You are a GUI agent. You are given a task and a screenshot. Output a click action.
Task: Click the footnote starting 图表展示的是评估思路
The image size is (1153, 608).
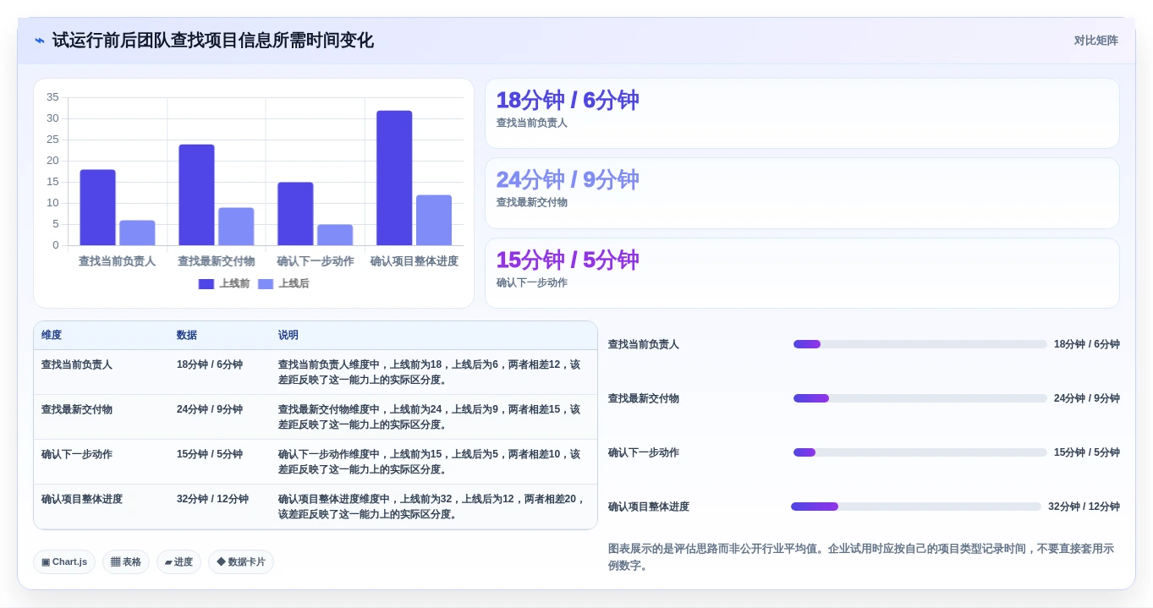click(861, 557)
